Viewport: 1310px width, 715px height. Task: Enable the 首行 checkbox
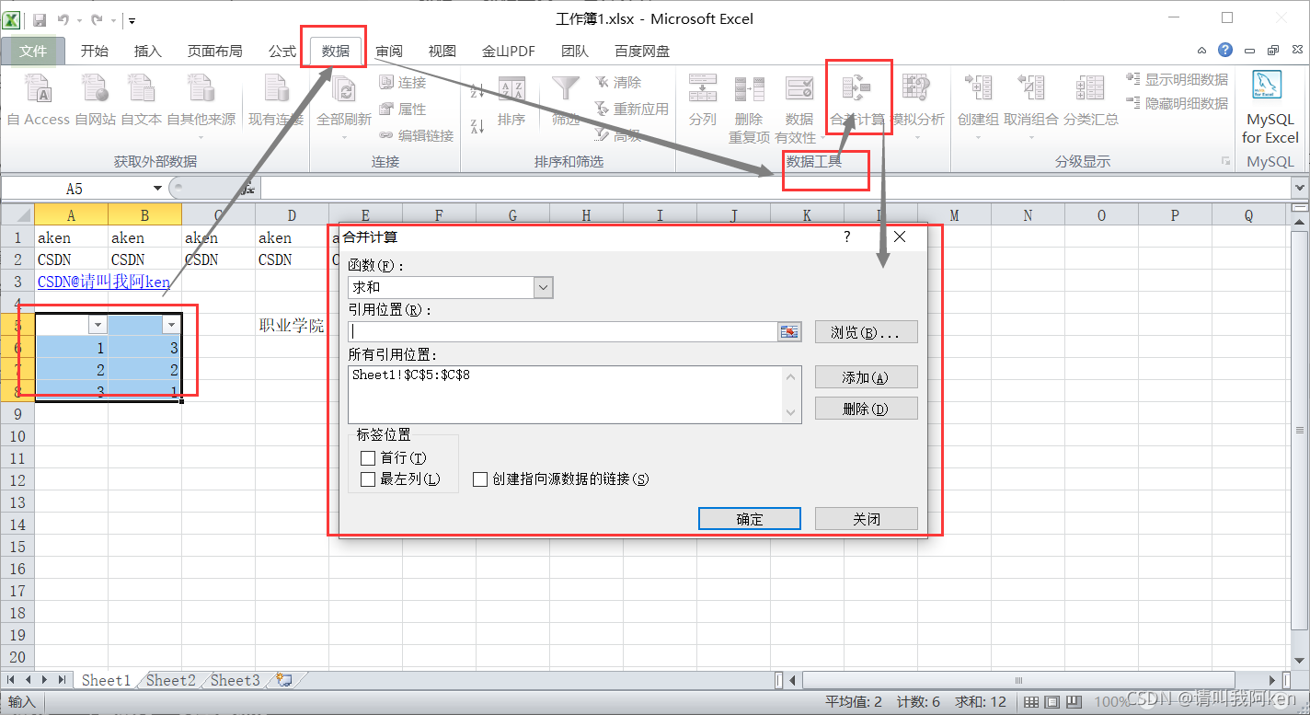[368, 457]
